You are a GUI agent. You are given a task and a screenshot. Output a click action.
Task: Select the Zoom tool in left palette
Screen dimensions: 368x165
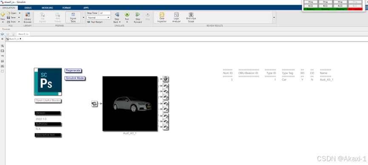(3, 46)
